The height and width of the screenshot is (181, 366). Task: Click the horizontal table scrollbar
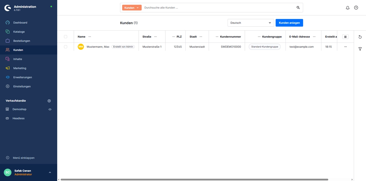(x=194, y=179)
